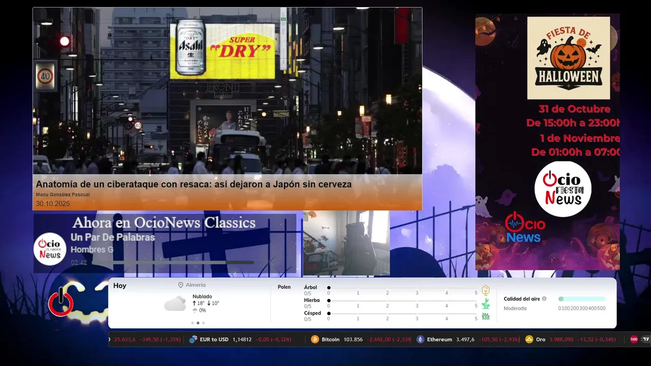The image size is (651, 366).
Task: Click the Ethereum ticker entry
Action: [468, 339]
